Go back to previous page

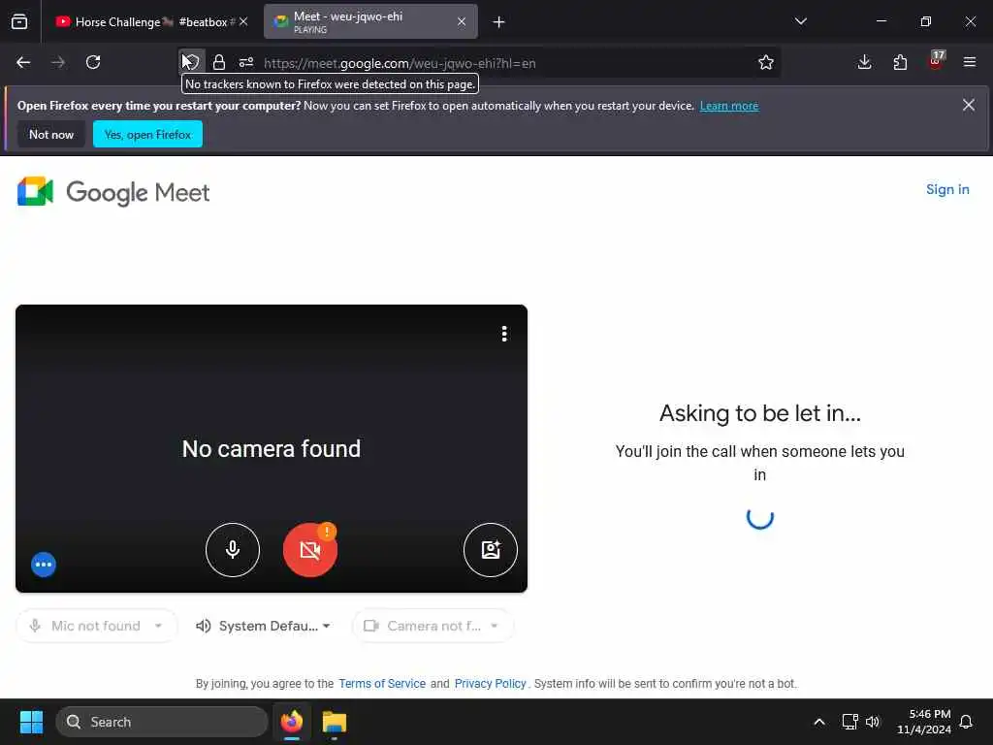click(23, 63)
